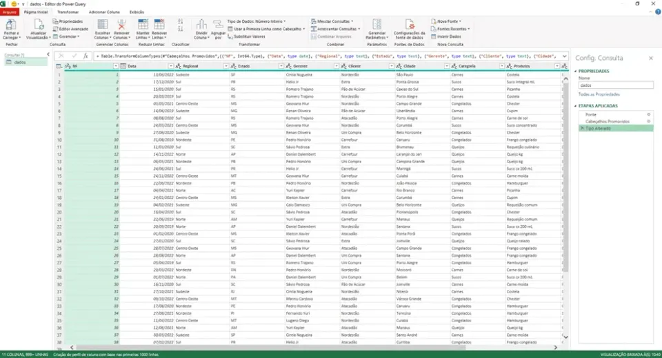
Task: Open query Propriedades from the ribbon
Action: [68, 21]
